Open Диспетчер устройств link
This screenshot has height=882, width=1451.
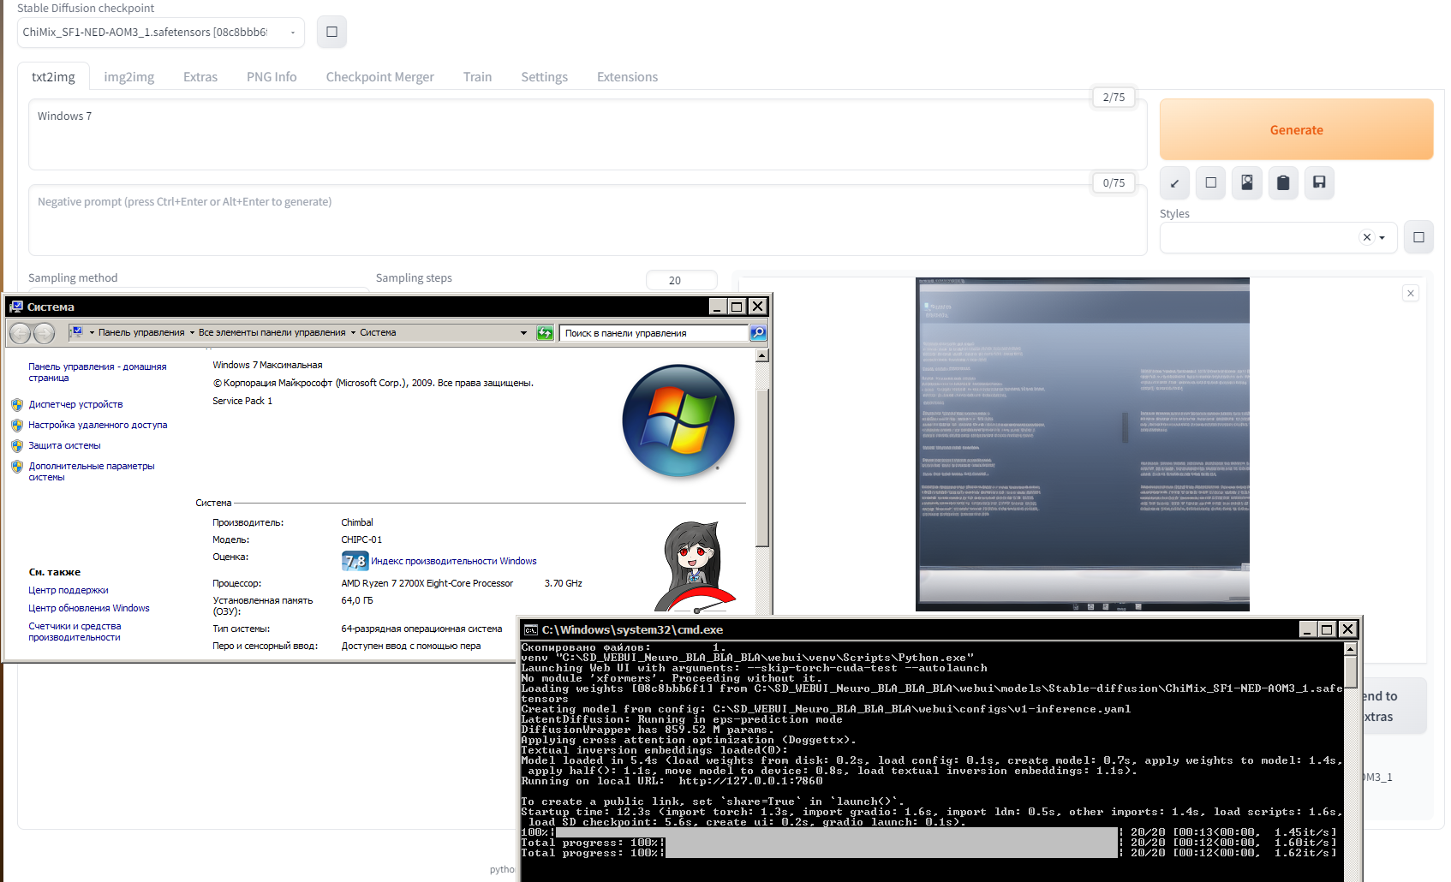point(75,404)
